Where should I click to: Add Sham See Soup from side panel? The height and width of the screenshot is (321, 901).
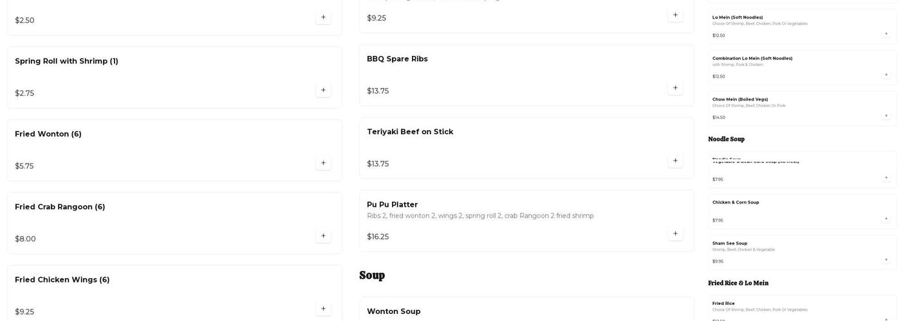coord(886,260)
